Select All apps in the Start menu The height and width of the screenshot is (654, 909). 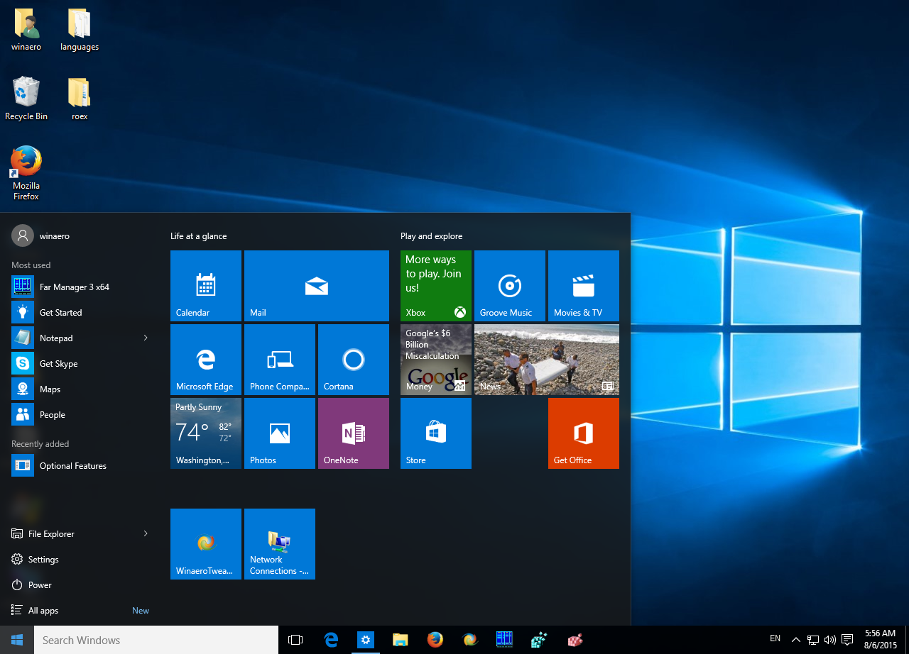pyautogui.click(x=42, y=610)
